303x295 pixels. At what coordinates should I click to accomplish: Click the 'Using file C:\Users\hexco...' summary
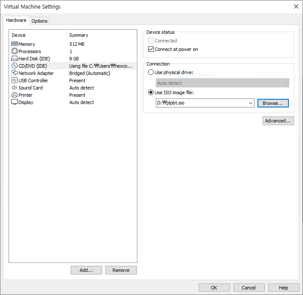pos(101,66)
